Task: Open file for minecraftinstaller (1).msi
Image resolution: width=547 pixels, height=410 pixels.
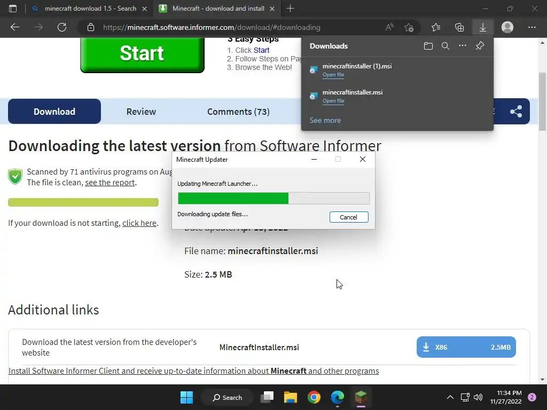Action: coord(333,75)
